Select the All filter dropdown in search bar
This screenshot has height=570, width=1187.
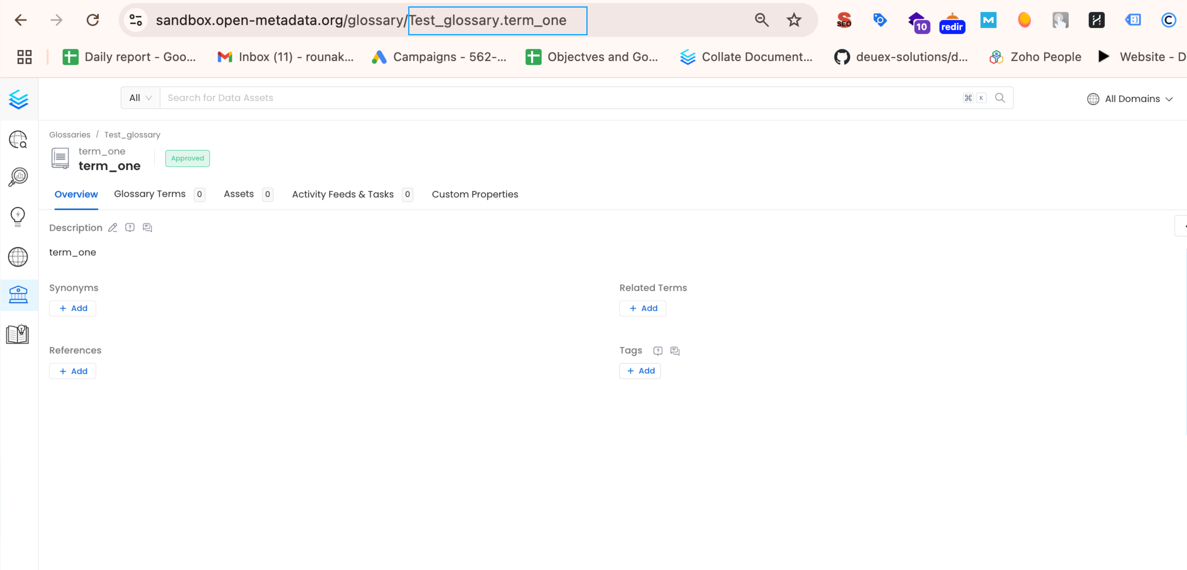point(140,98)
